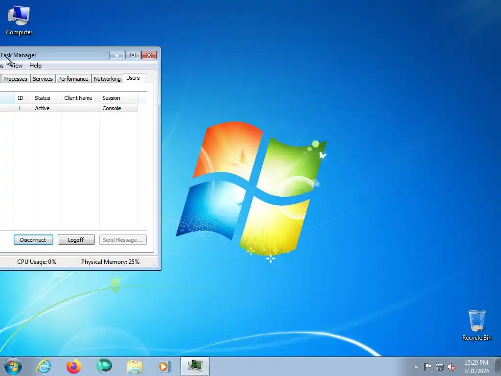The height and width of the screenshot is (376, 501).
Task: Open Windows Explorer folder taskbar icon
Action: pos(135,366)
